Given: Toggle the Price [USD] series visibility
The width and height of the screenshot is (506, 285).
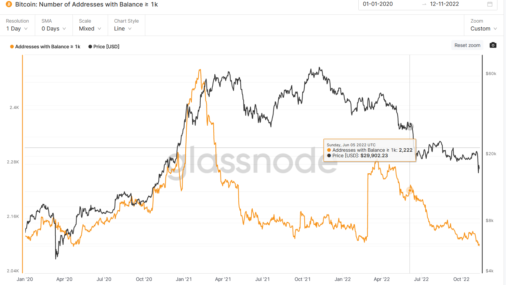Looking at the screenshot, I should [104, 47].
